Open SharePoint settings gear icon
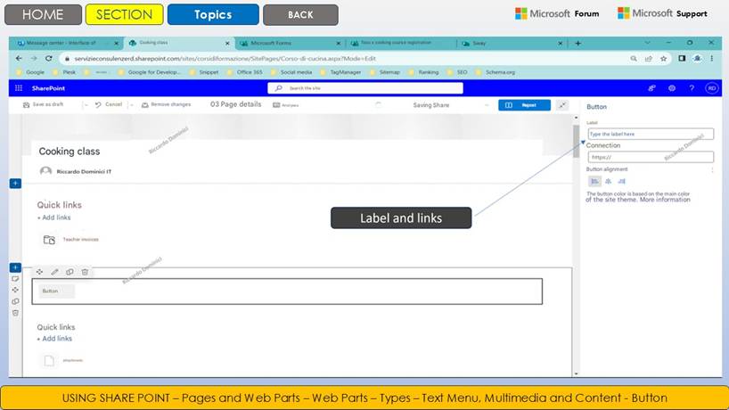Screen dimensions: 729x410 (672, 88)
